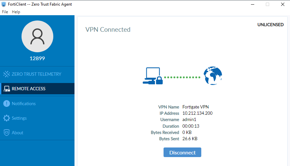Close the FortiClient window
290x166 pixels.
pyautogui.click(x=283, y=4)
